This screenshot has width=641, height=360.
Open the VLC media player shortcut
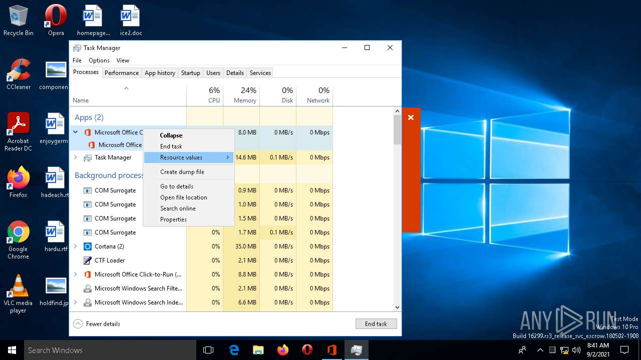coord(19,293)
